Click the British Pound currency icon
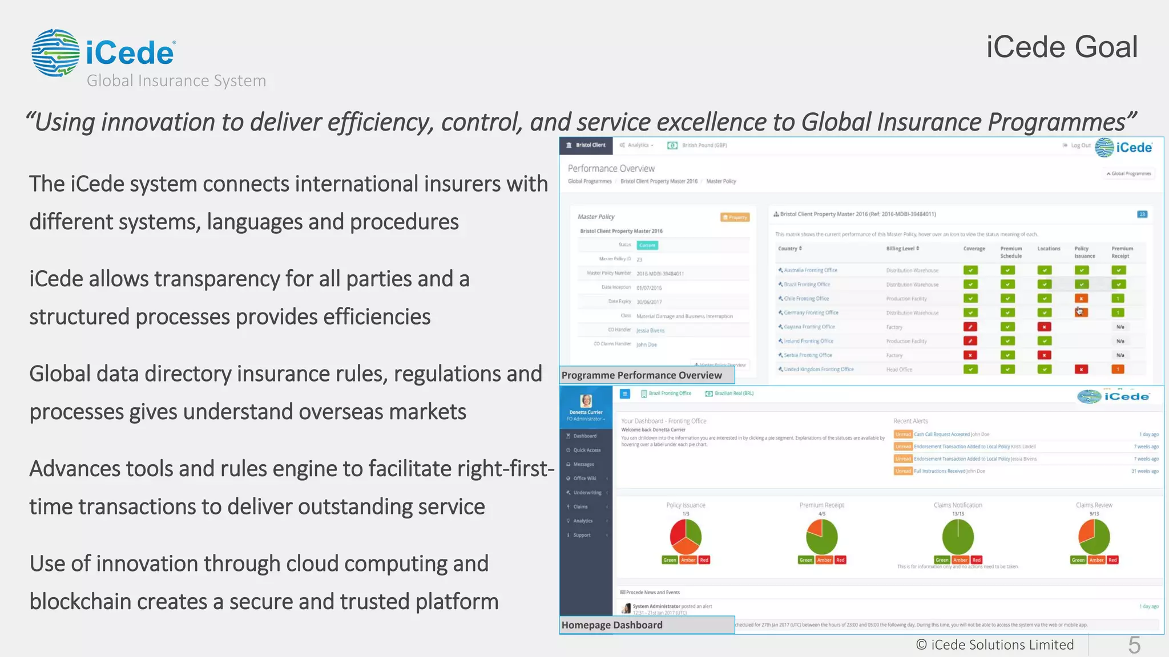The image size is (1169, 657). [672, 145]
